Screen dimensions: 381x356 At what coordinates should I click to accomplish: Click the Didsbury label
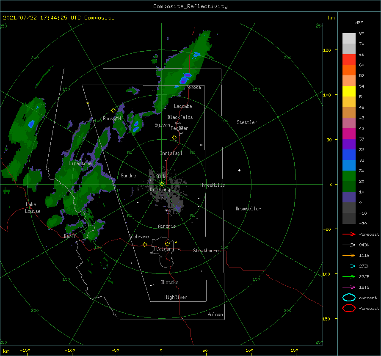pos(160,190)
